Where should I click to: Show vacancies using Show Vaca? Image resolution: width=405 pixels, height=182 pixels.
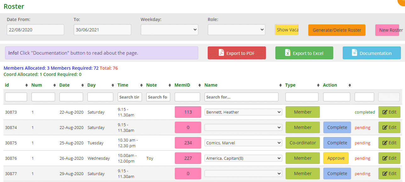pyautogui.click(x=286, y=29)
